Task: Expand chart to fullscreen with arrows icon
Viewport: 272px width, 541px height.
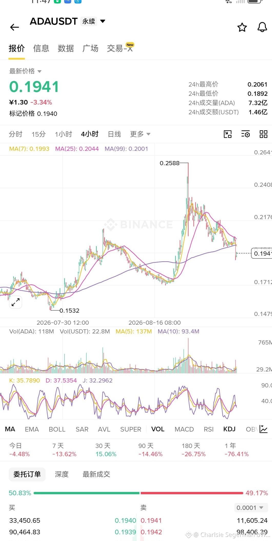Action: (16, 302)
